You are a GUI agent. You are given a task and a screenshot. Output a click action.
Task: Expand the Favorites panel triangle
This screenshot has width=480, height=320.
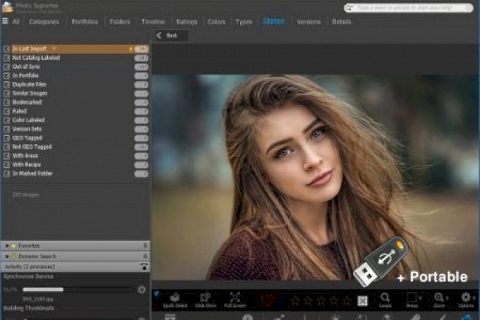pos(7,246)
